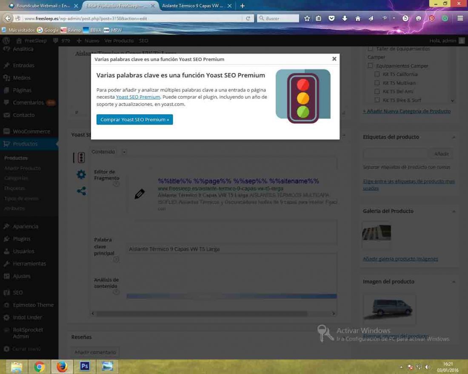
Task: Click the Añadir tag button
Action: coord(441,154)
